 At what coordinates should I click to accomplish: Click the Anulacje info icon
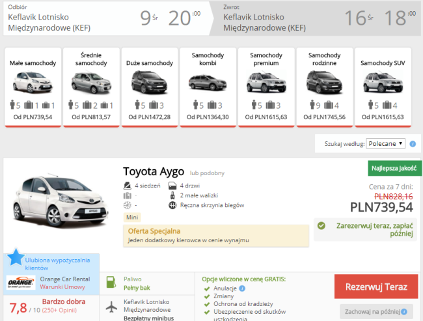coord(242,288)
